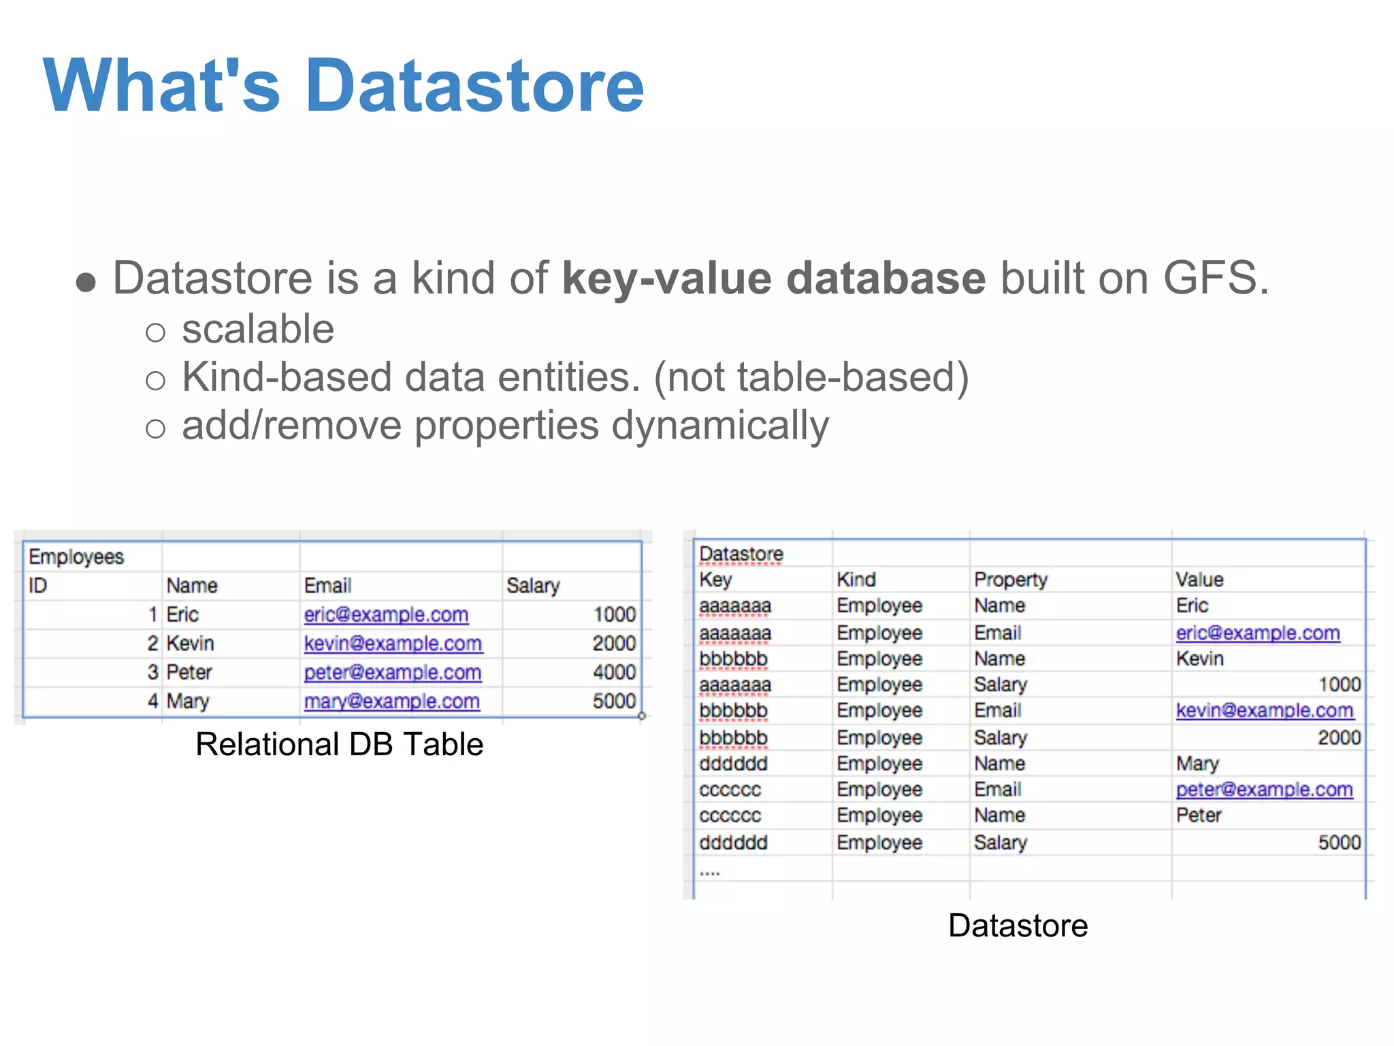Select the salary cell showing 4000

click(x=613, y=672)
